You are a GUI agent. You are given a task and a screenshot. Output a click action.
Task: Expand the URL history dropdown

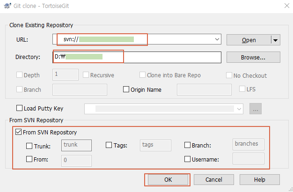[217, 39]
